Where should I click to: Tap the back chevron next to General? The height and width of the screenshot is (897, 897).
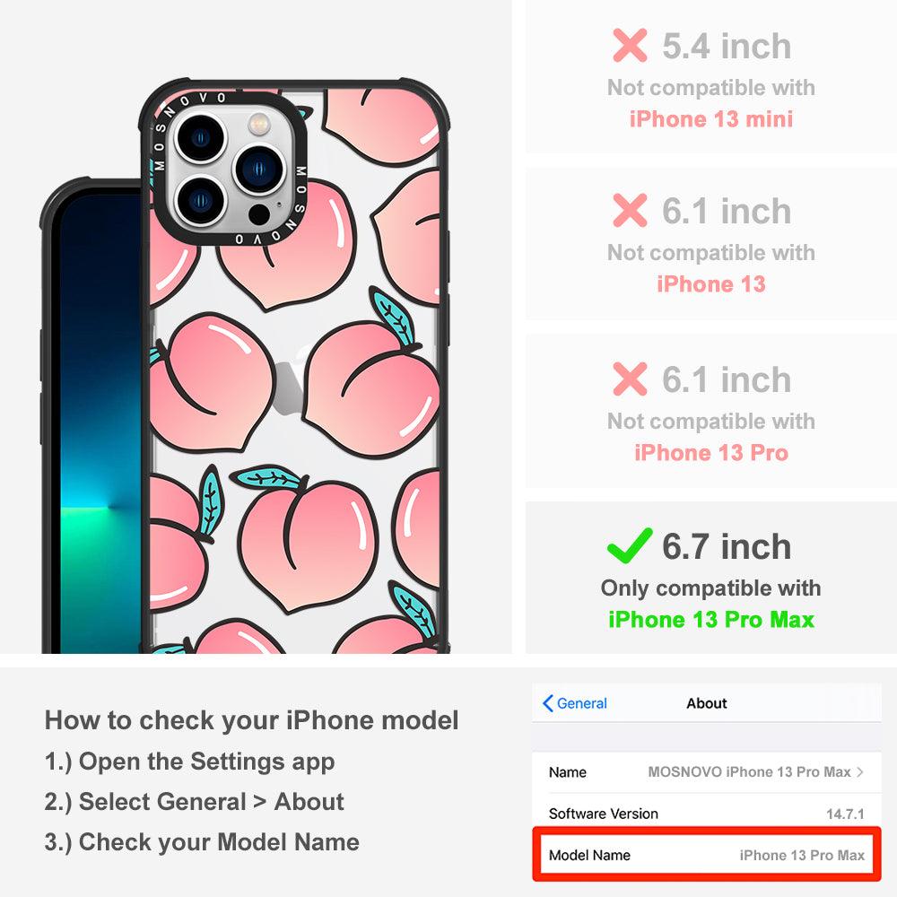tap(547, 703)
